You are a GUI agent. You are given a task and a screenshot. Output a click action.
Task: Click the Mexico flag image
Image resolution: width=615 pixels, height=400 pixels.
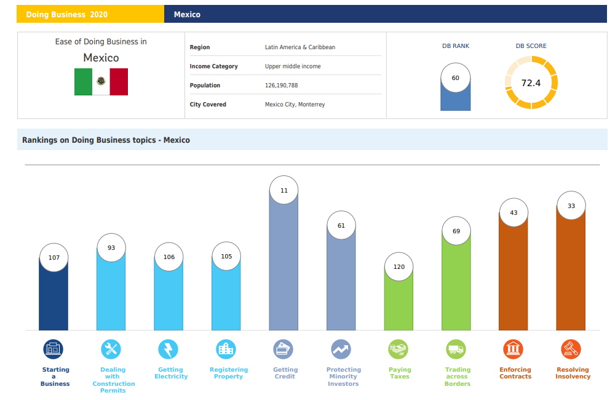click(x=101, y=82)
